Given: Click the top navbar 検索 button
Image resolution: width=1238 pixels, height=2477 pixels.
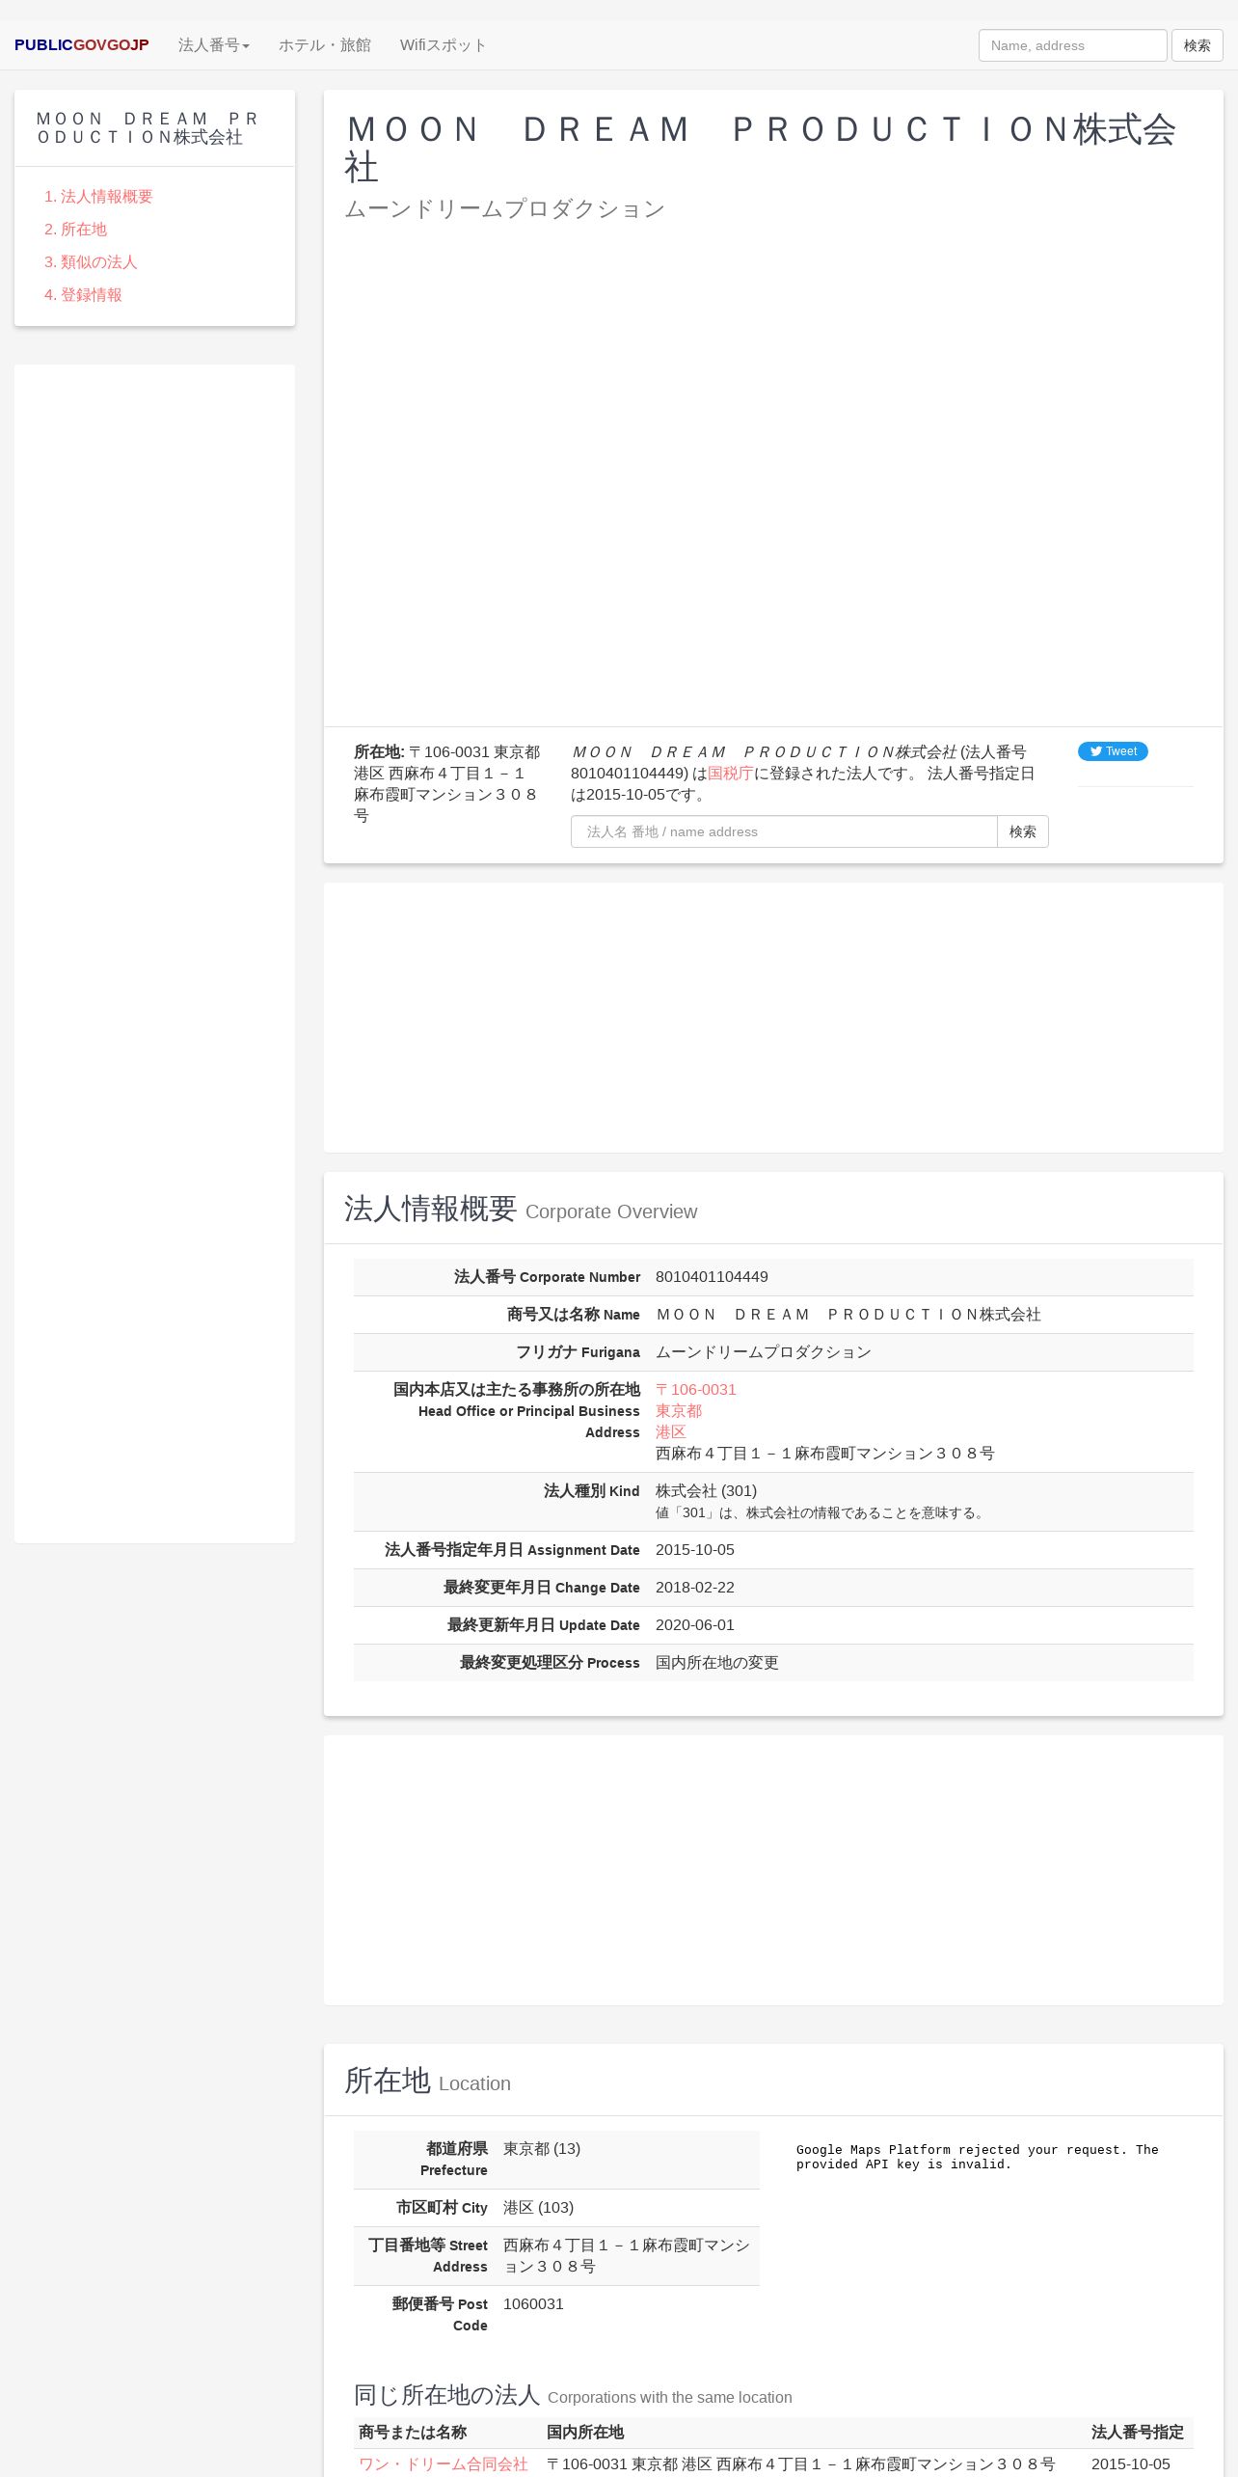Looking at the screenshot, I should [x=1197, y=45].
